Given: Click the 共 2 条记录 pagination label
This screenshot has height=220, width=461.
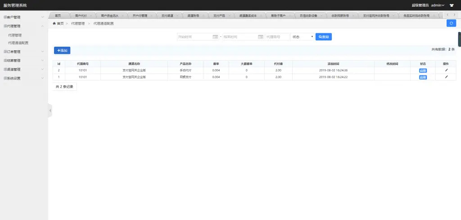Looking at the screenshot, I should (x=64, y=87).
